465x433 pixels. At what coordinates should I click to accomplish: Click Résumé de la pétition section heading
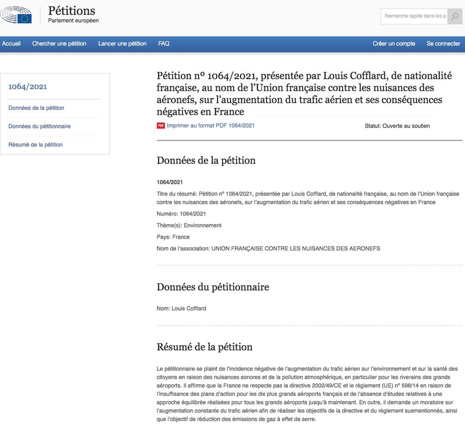[x=205, y=347]
